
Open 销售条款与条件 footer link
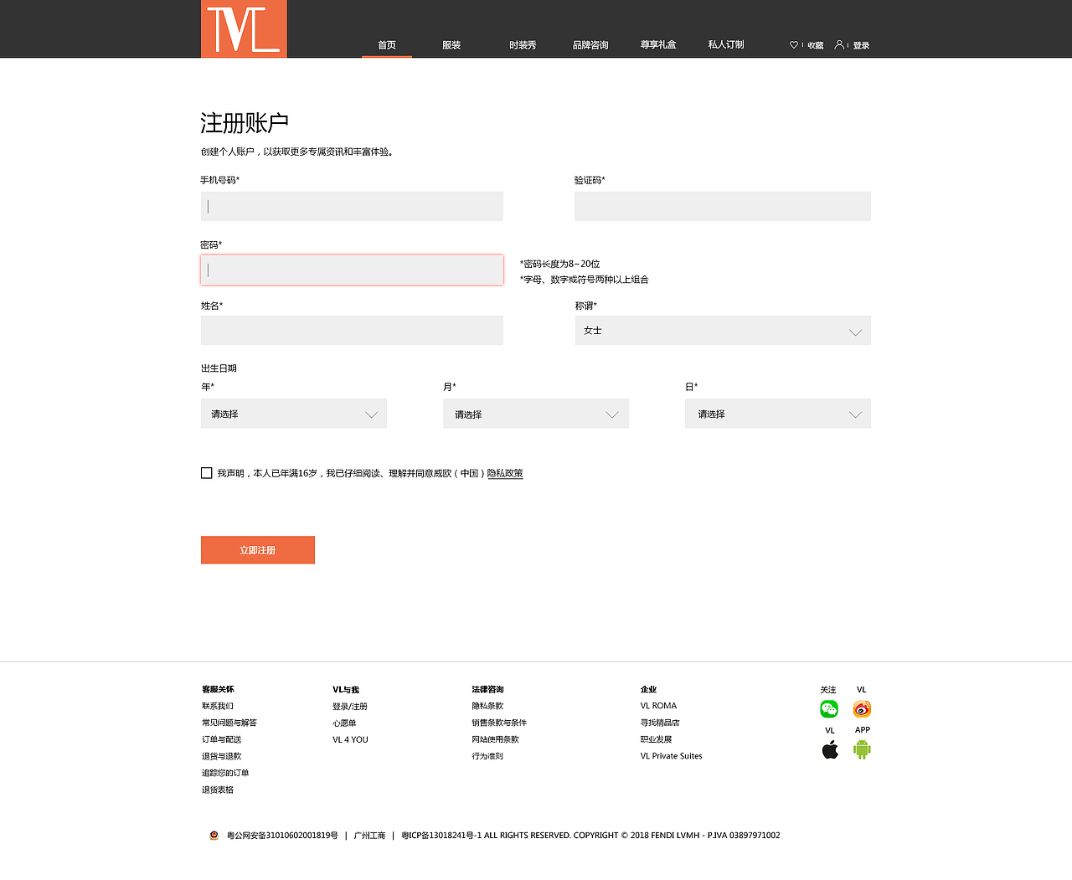pos(499,723)
